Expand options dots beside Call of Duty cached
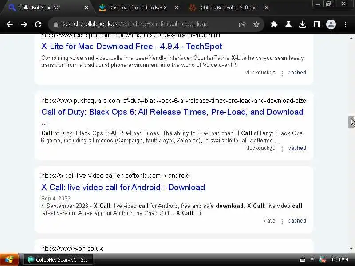The width and height of the screenshot is (355, 266). point(282,149)
